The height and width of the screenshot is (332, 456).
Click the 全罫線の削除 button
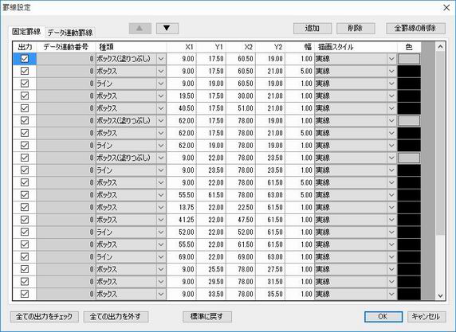pos(415,29)
